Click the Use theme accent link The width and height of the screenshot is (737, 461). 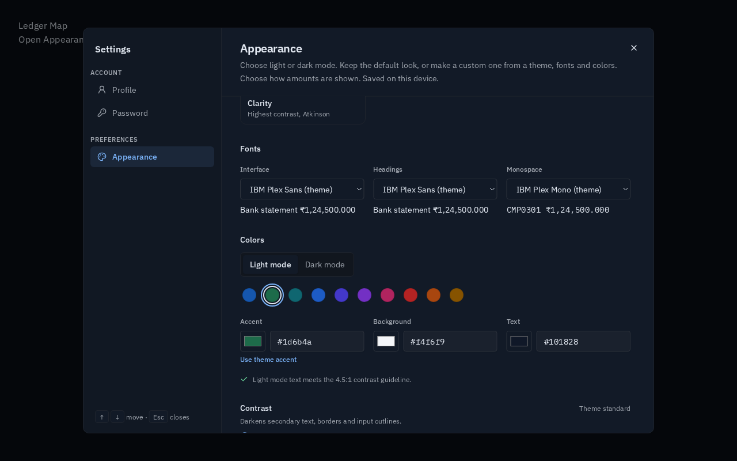(x=268, y=360)
